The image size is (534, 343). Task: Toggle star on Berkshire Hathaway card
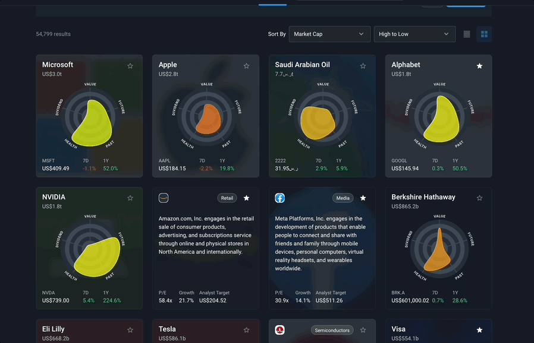coord(479,198)
